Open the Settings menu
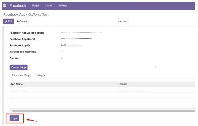The image size is (198, 126). [x=63, y=6]
